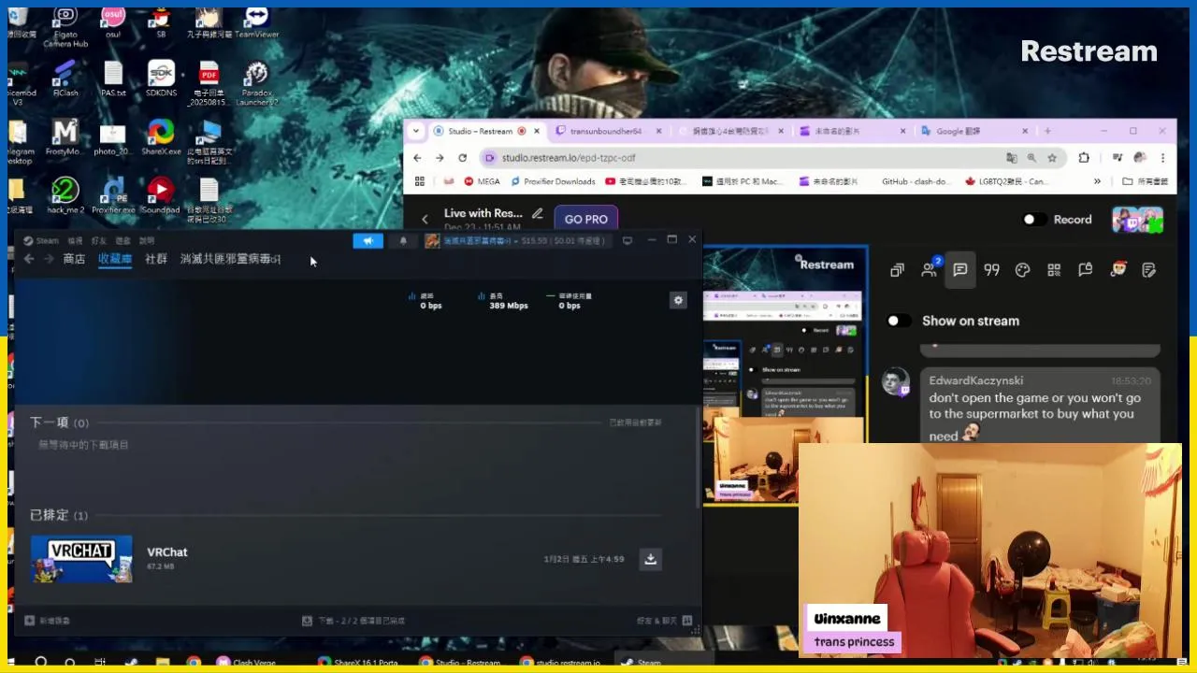Viewport: 1197px width, 673px height.
Task: Click VRChat game thumbnail in Steam downloads
Action: tap(81, 559)
